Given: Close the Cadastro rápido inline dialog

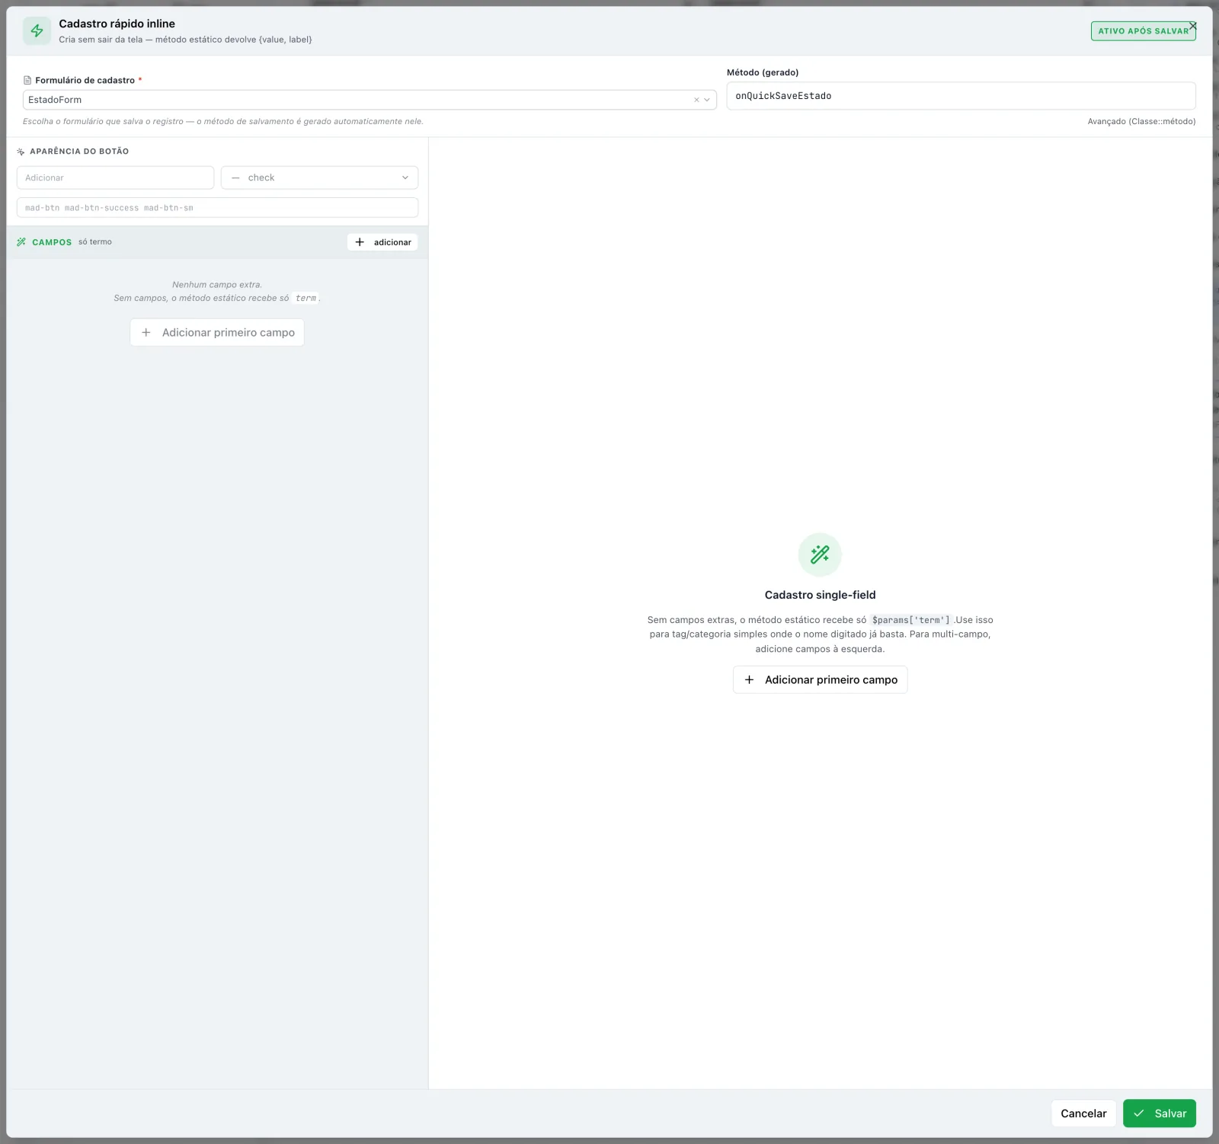Looking at the screenshot, I should 1193,25.
